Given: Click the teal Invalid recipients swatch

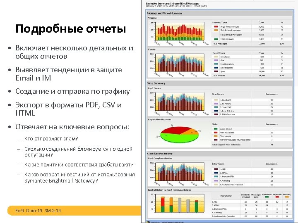Looking at the screenshot, I should [x=216, y=64].
